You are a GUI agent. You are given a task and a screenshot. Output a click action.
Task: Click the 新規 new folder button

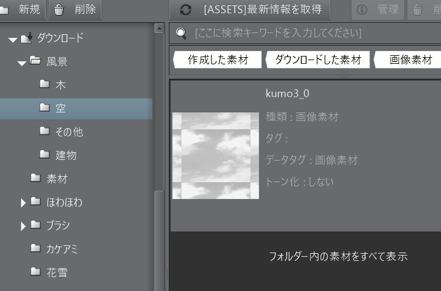point(22,10)
